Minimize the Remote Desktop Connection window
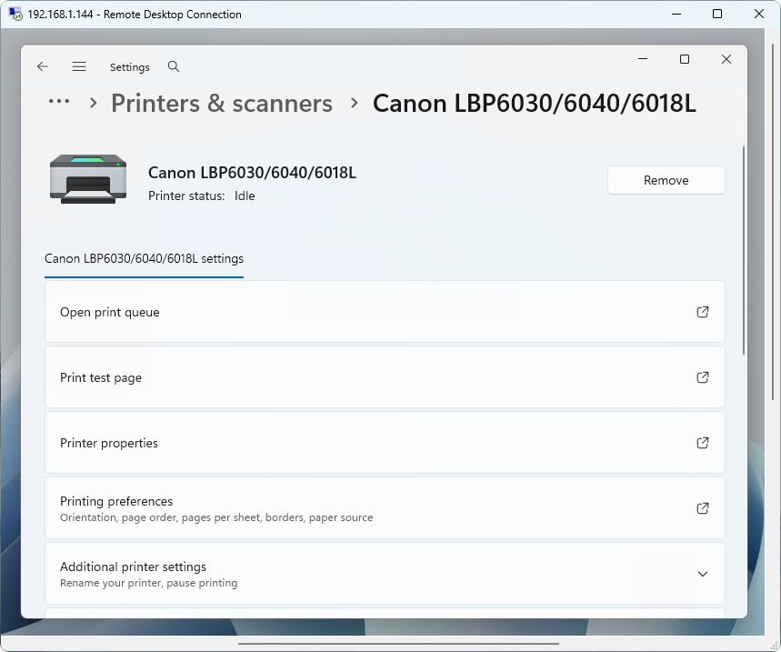Viewport: 781px width, 652px height. 676,14
